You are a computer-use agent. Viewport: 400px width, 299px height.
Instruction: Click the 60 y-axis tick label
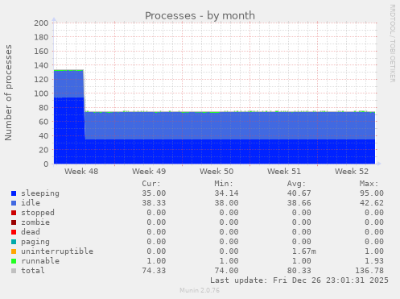pos(43,122)
